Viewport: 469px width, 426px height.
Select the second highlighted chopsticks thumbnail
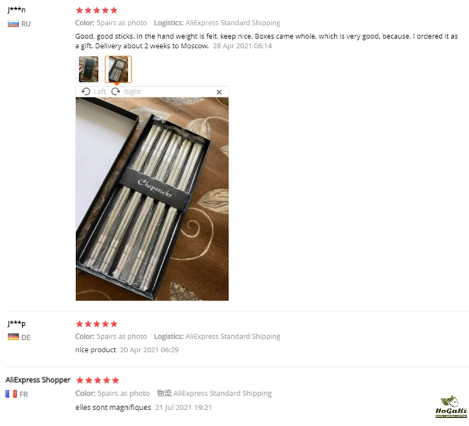coord(118,69)
